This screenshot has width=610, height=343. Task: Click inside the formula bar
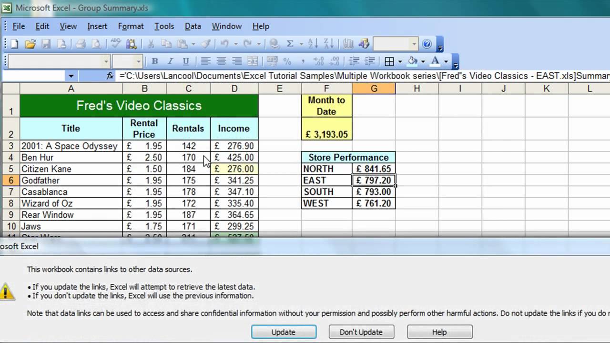pos(364,76)
